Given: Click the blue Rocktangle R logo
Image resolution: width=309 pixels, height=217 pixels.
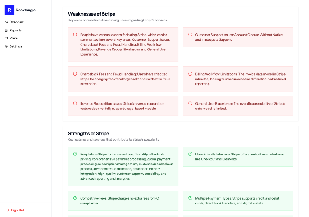Looking at the screenshot, I should point(10,10).
